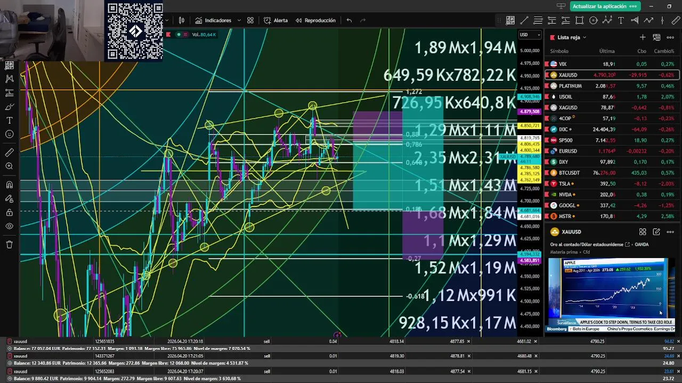The height and width of the screenshot is (383, 682).
Task: Add a note with the XAUUSD edit icon
Action: click(x=656, y=232)
